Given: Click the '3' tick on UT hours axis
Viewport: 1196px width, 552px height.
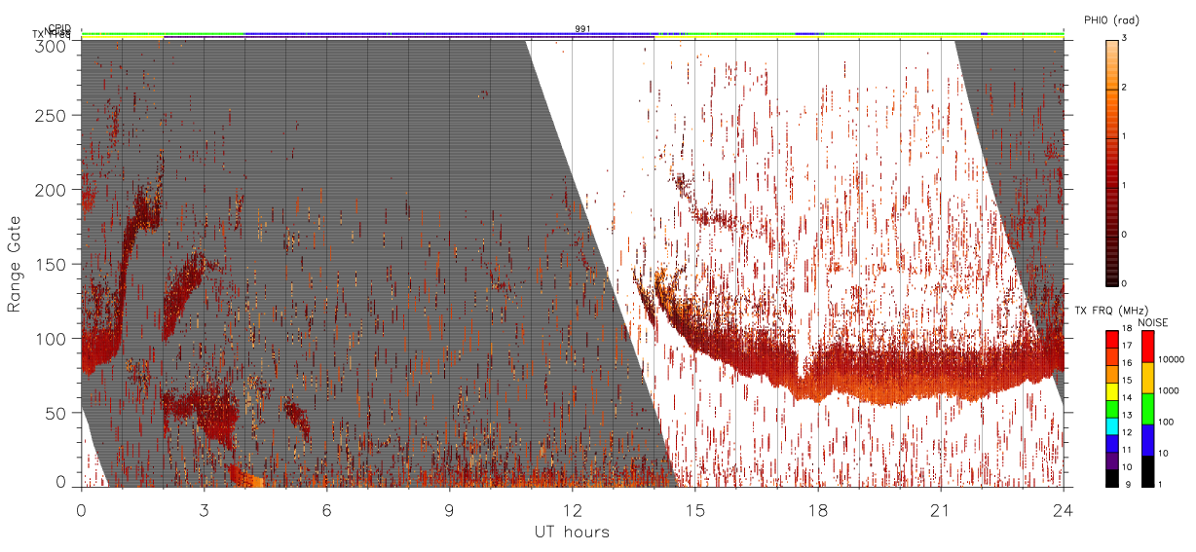Looking at the screenshot, I should pyautogui.click(x=204, y=509).
